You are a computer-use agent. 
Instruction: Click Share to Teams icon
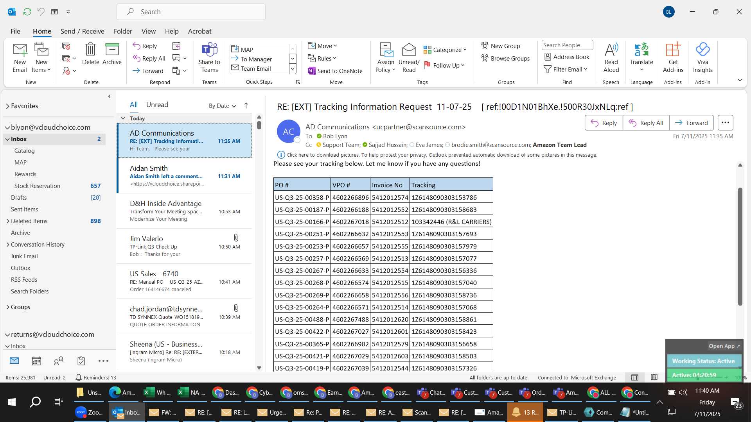click(209, 50)
